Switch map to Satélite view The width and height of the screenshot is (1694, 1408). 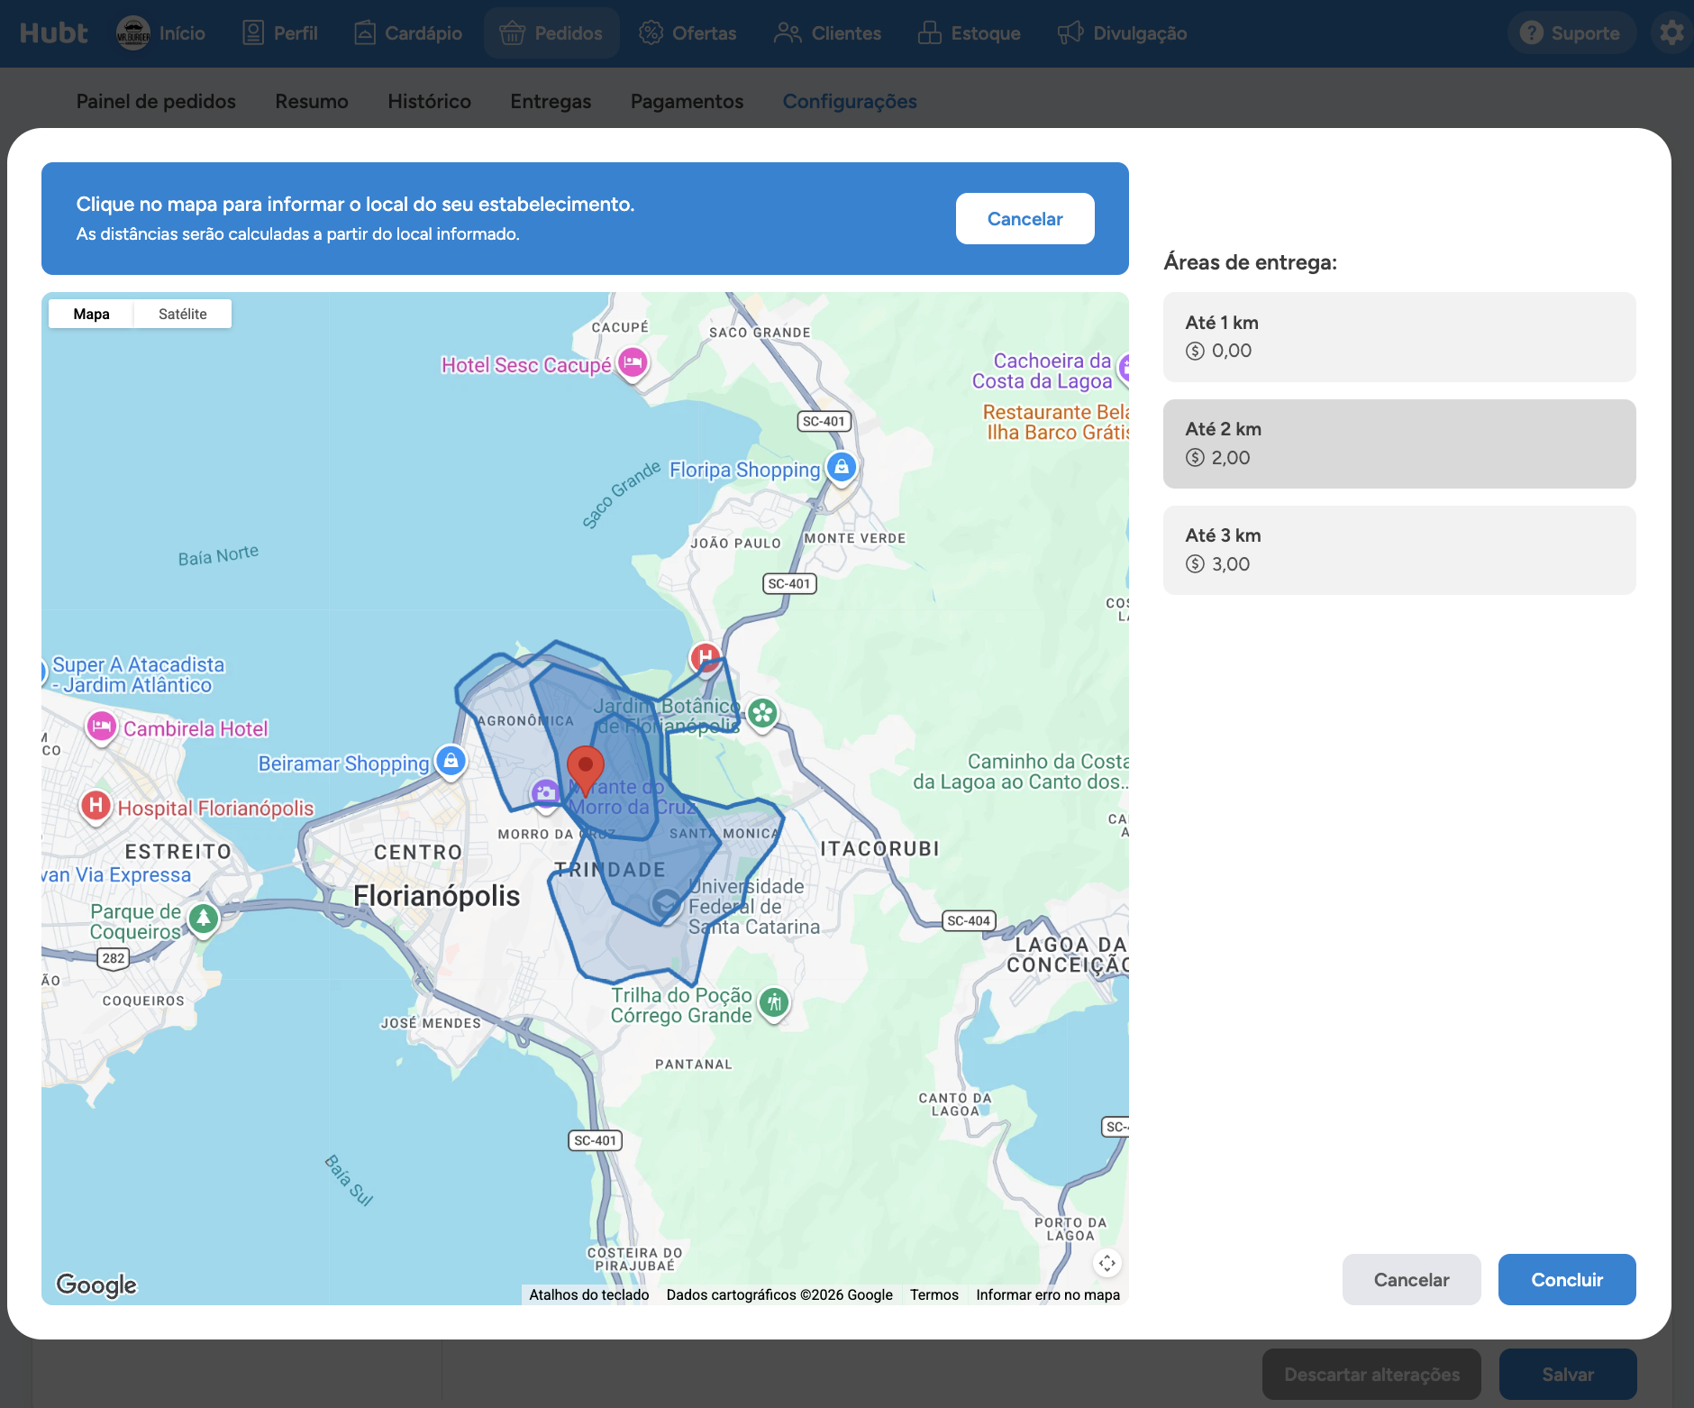(183, 314)
